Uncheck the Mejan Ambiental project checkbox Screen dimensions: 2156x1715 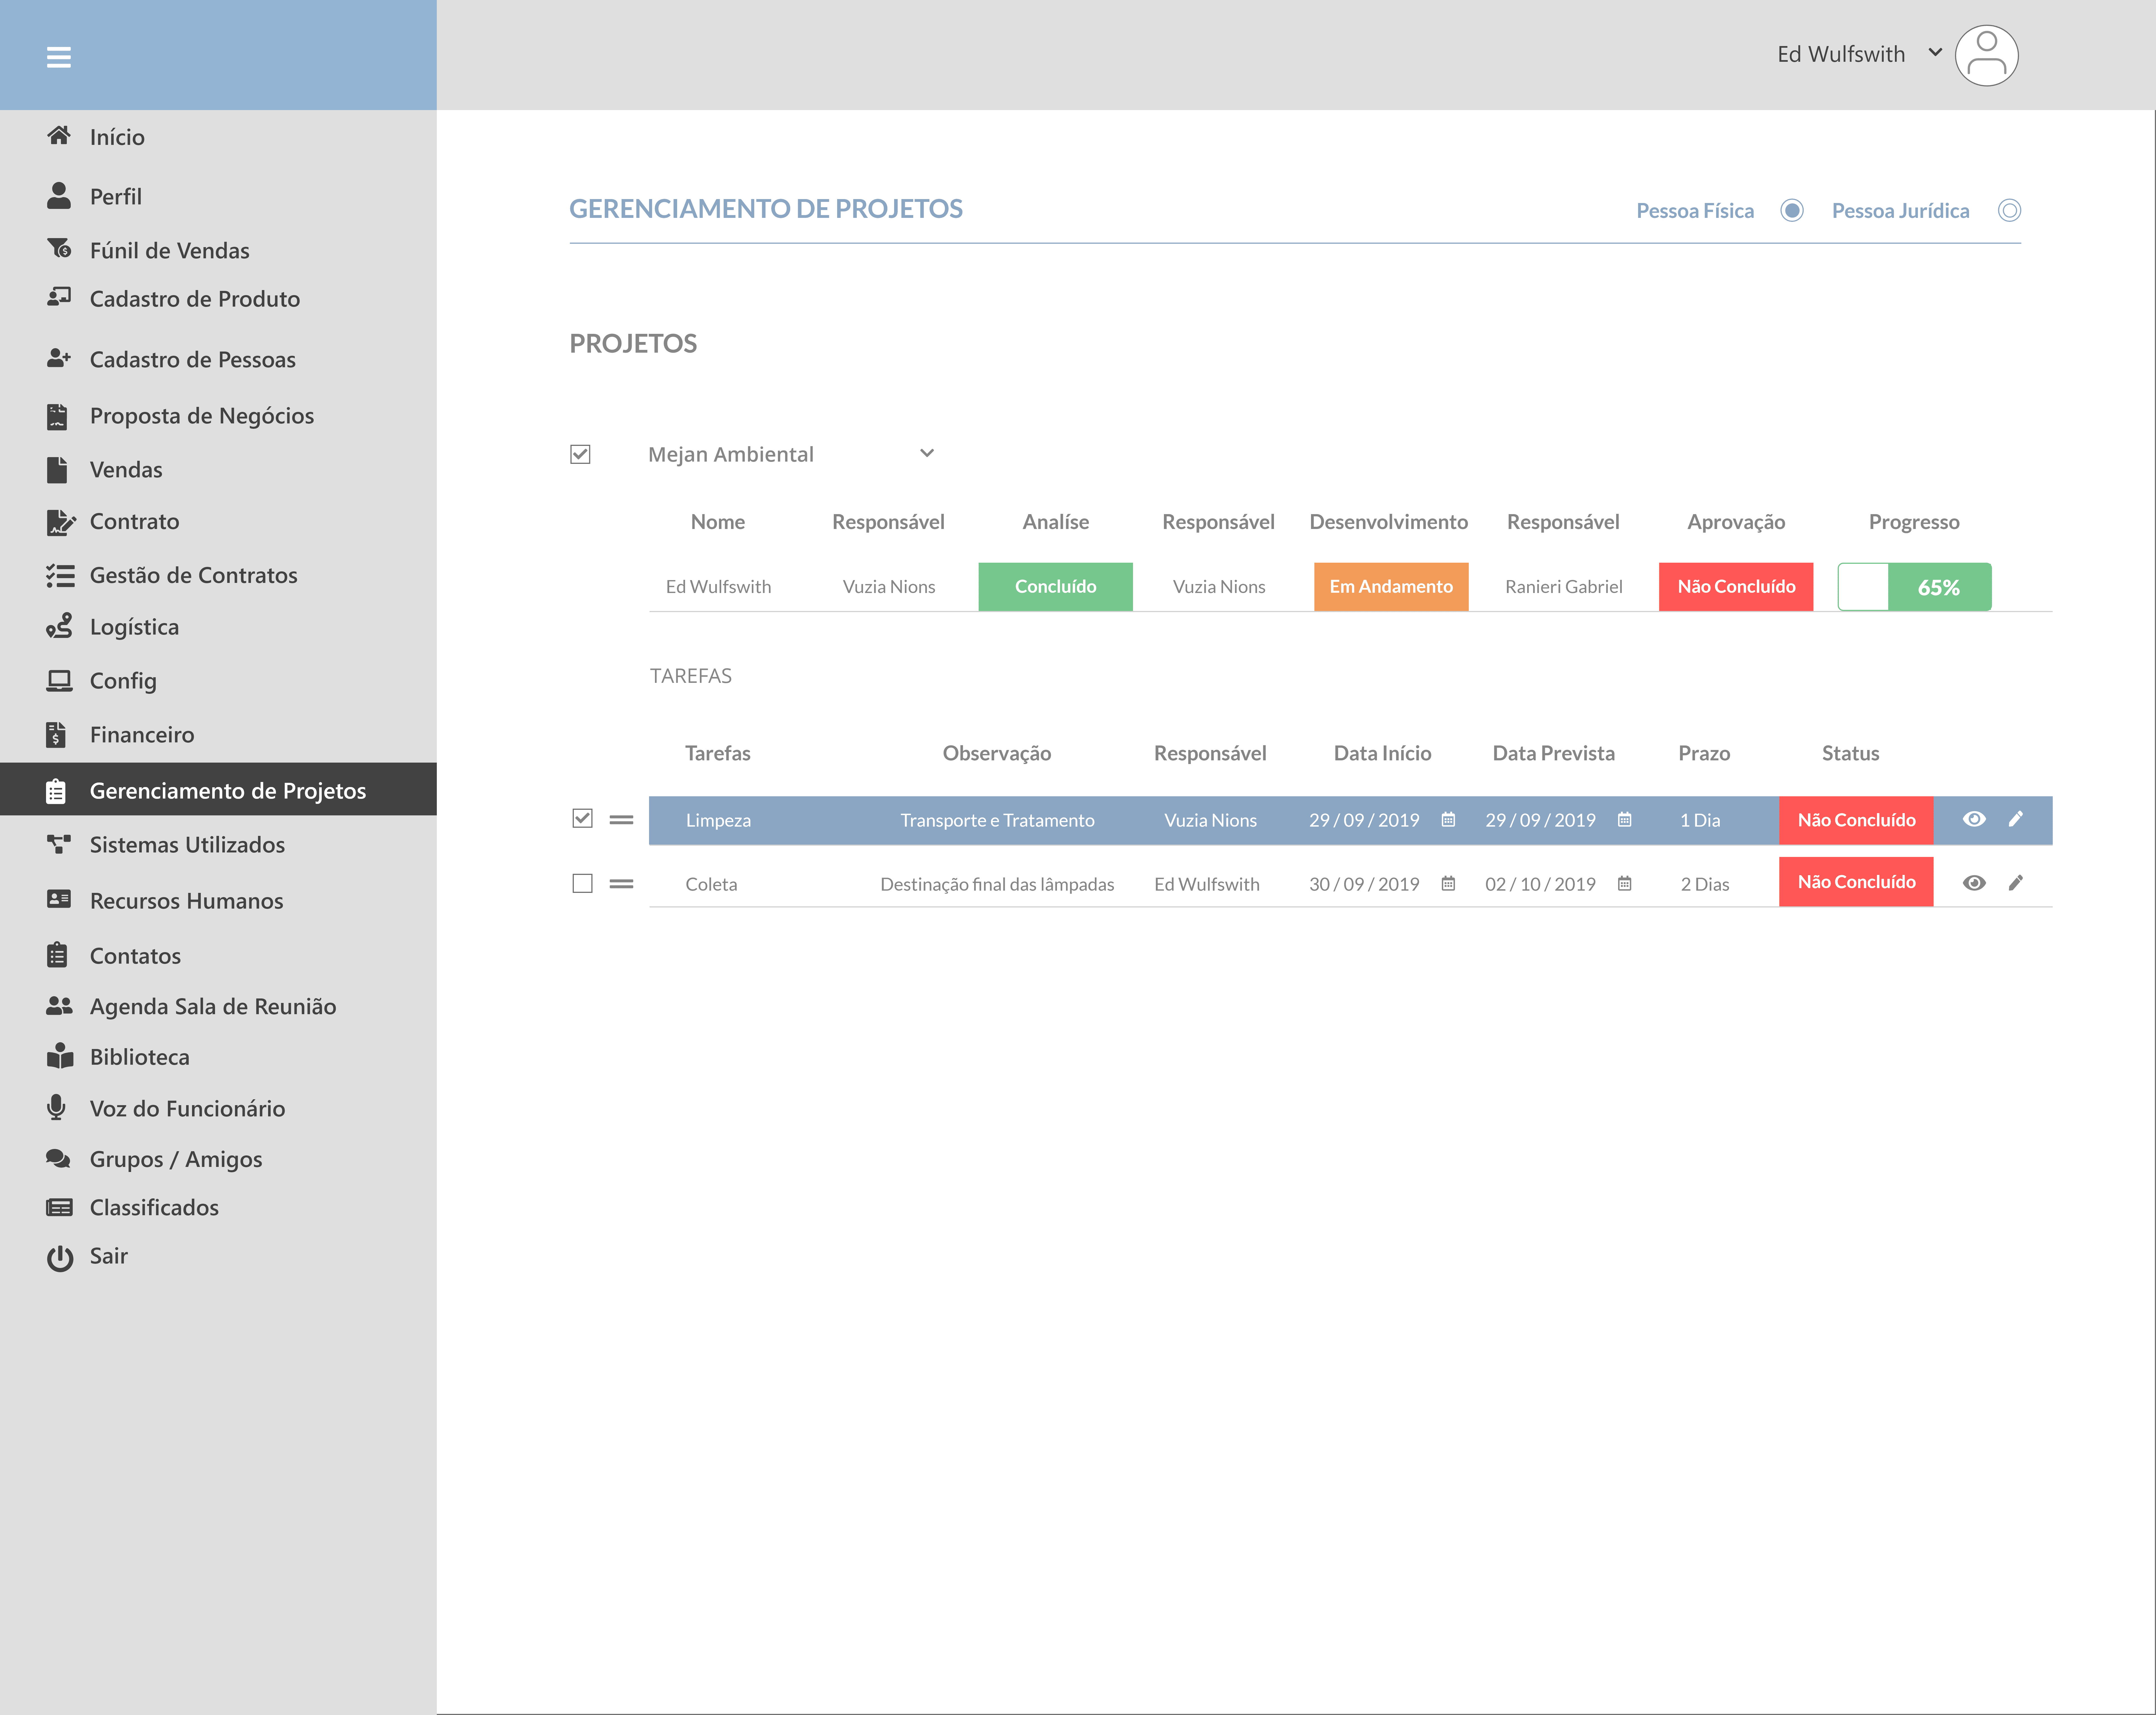tap(580, 454)
